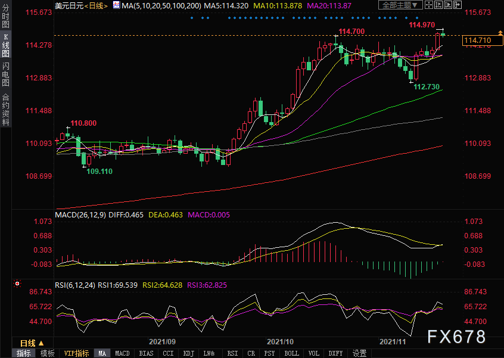The image size is (504, 358).
Task: Click the yellow current price tag 114.710
Action: pyautogui.click(x=477, y=41)
